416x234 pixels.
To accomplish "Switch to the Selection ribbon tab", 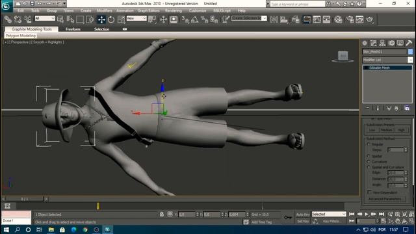I will [101, 29].
